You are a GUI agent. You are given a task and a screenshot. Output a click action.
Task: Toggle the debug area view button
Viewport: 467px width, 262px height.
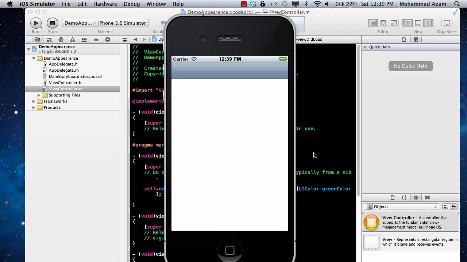(418, 23)
